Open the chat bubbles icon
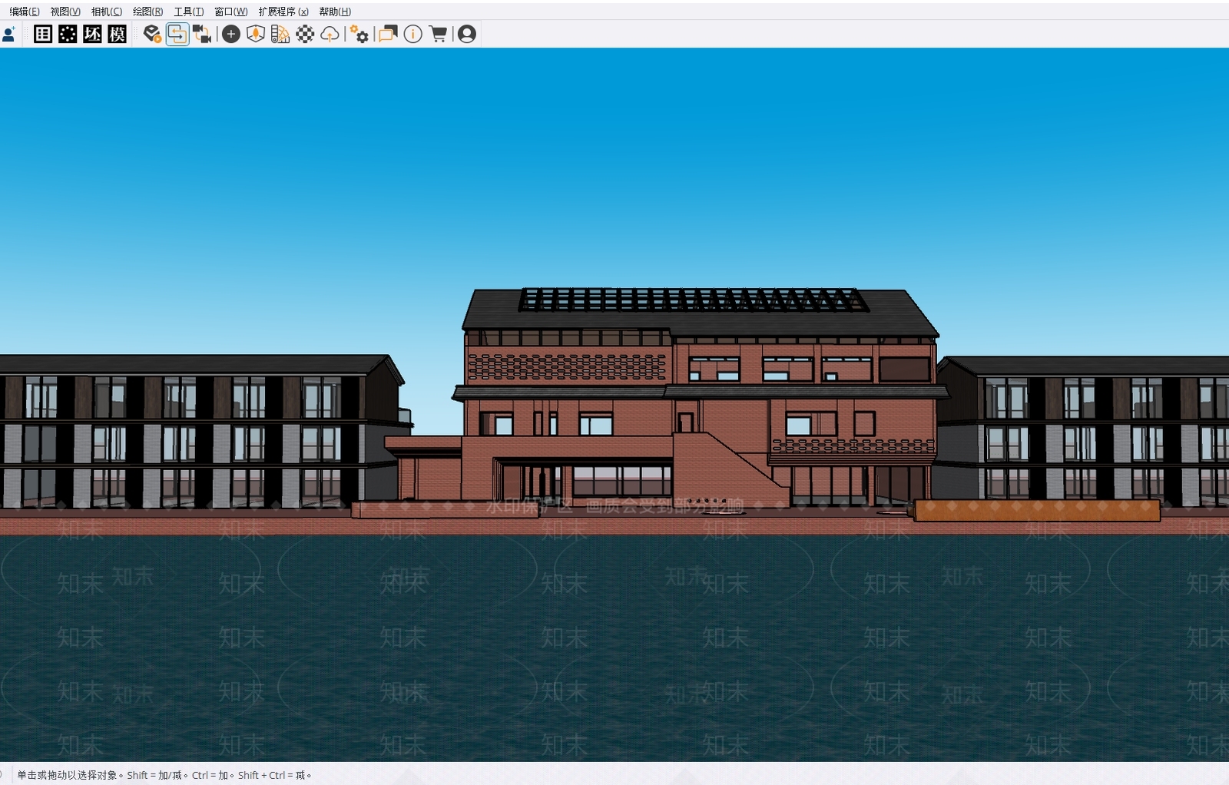Viewport: 1229px width, 785px height. tap(388, 34)
